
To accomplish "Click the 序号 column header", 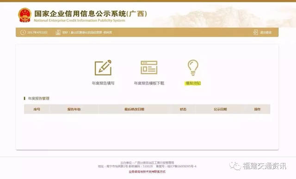I will [37, 109].
